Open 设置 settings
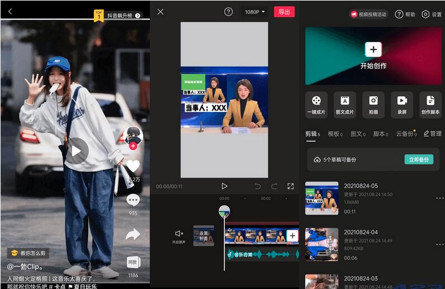The image size is (445, 289). point(432,14)
